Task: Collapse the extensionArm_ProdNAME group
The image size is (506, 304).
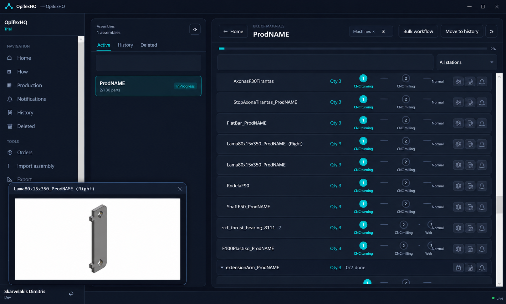Action: 222,268
